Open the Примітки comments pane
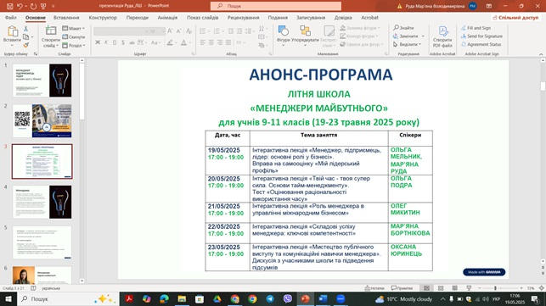546x306 pixels. 402,288
